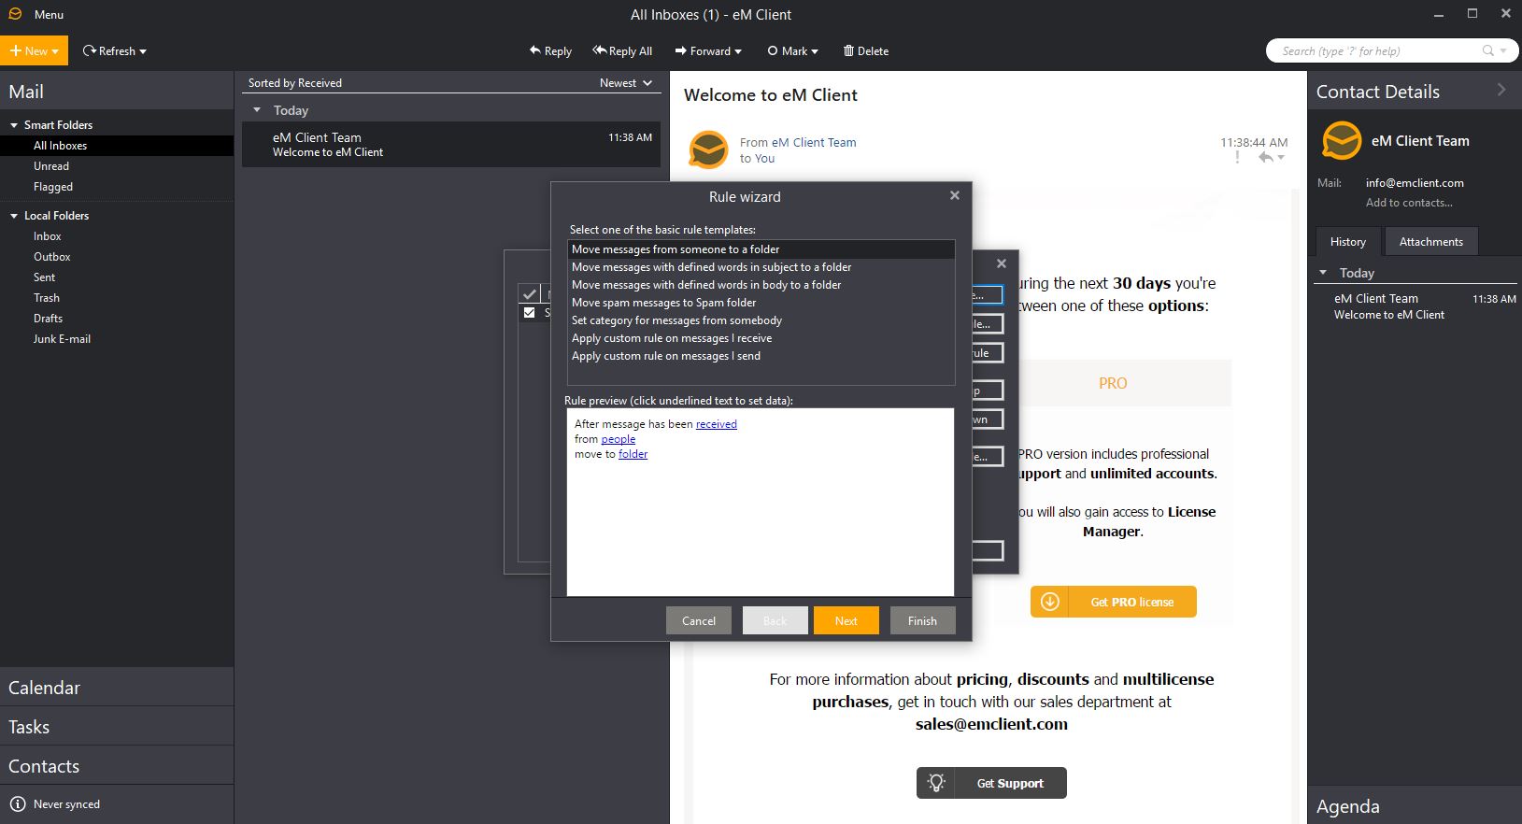Click the Sorted by Received header
Screen dimensions: 1522x824
pyautogui.click(x=295, y=83)
